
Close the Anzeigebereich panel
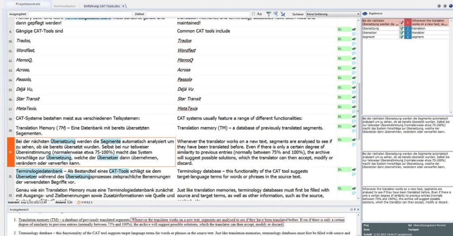pyautogui.click(x=358, y=210)
